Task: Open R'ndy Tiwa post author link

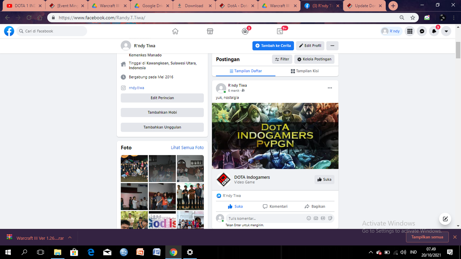Action: coord(237,86)
